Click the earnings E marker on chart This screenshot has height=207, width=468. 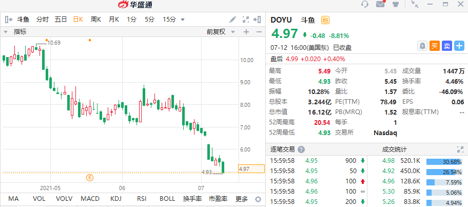(90, 178)
